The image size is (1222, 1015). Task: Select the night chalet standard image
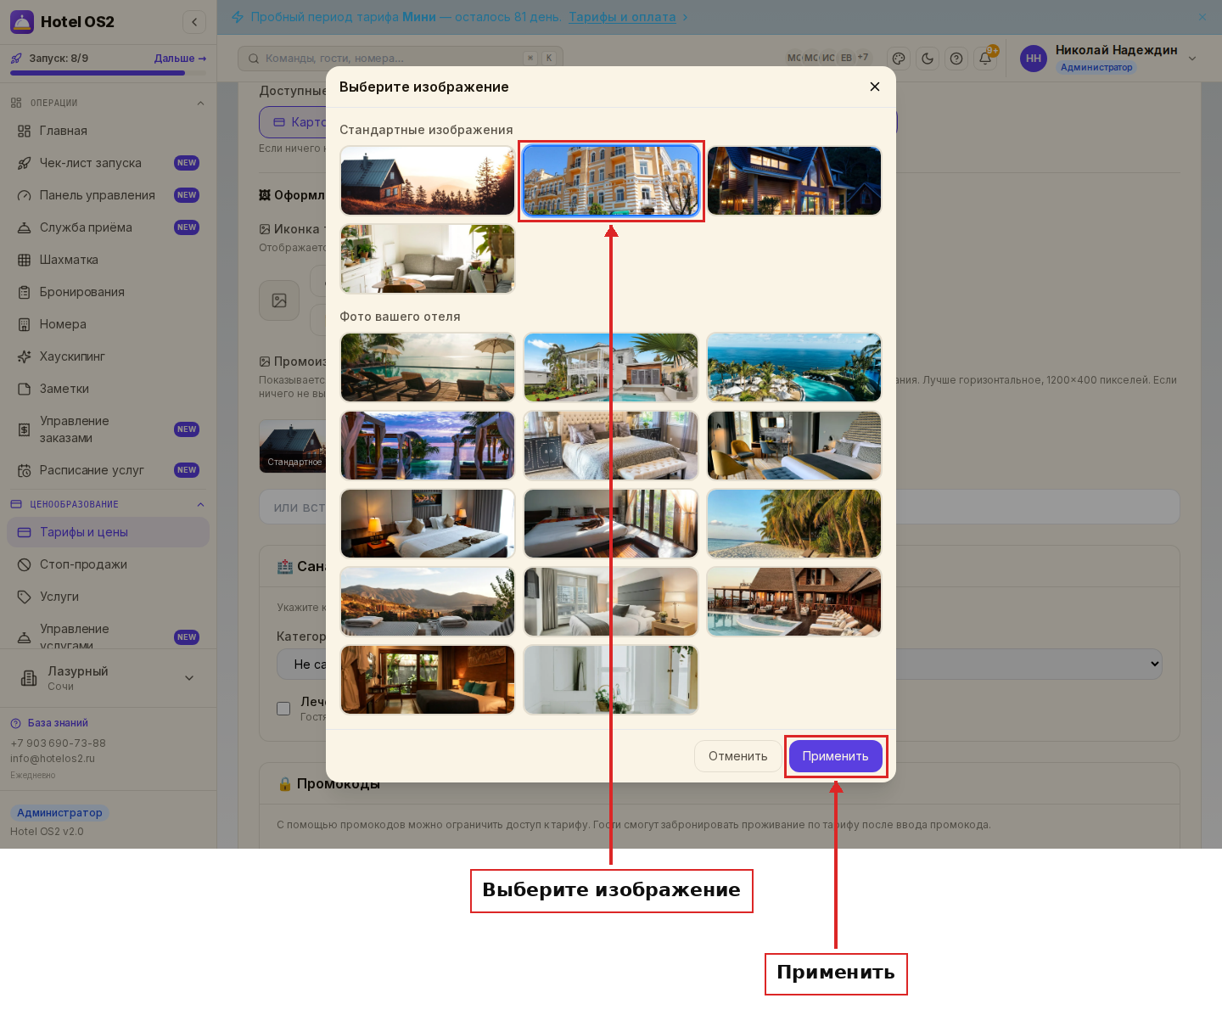[x=794, y=181]
